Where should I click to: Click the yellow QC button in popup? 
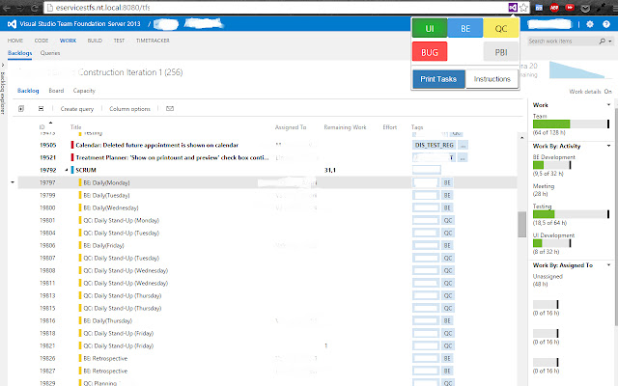pyautogui.click(x=501, y=28)
